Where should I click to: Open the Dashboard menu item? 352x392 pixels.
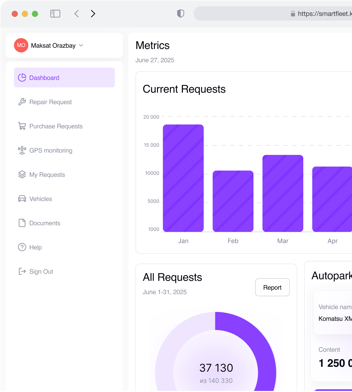click(x=64, y=78)
